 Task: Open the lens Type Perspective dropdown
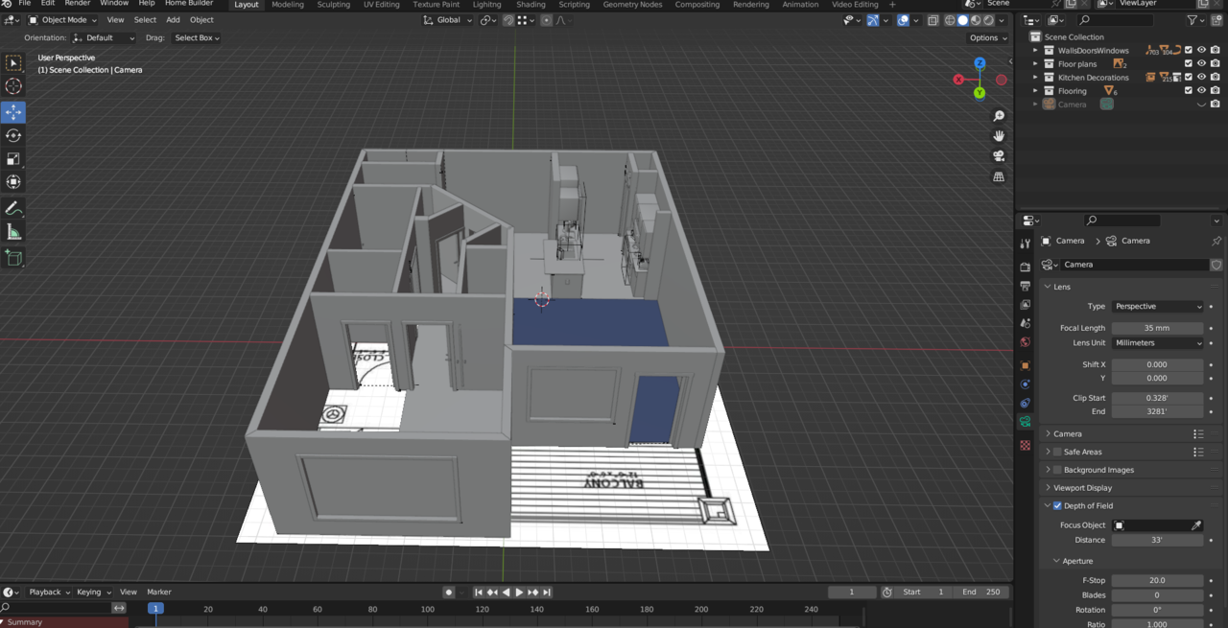(1157, 307)
